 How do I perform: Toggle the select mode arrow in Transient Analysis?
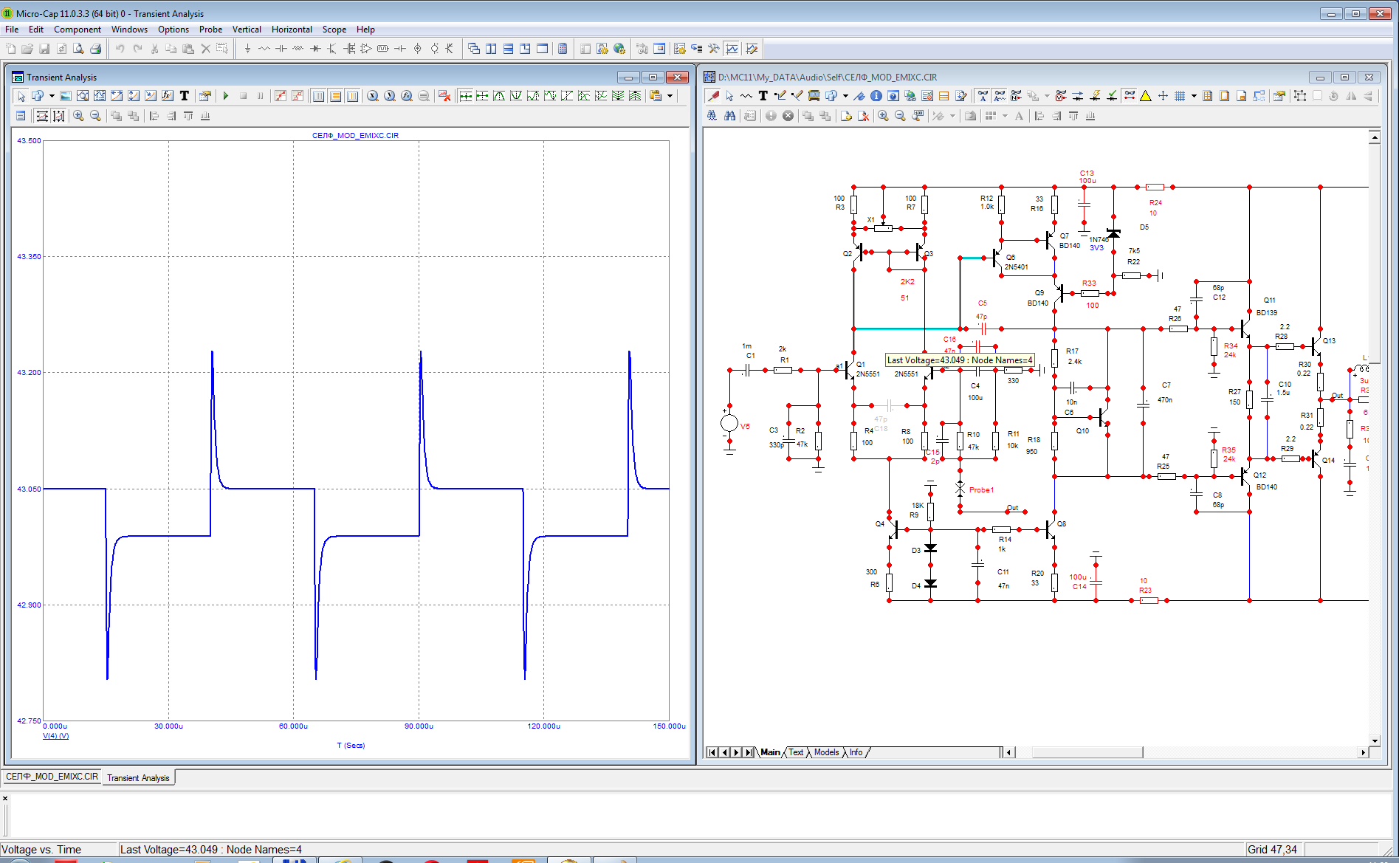point(21,96)
